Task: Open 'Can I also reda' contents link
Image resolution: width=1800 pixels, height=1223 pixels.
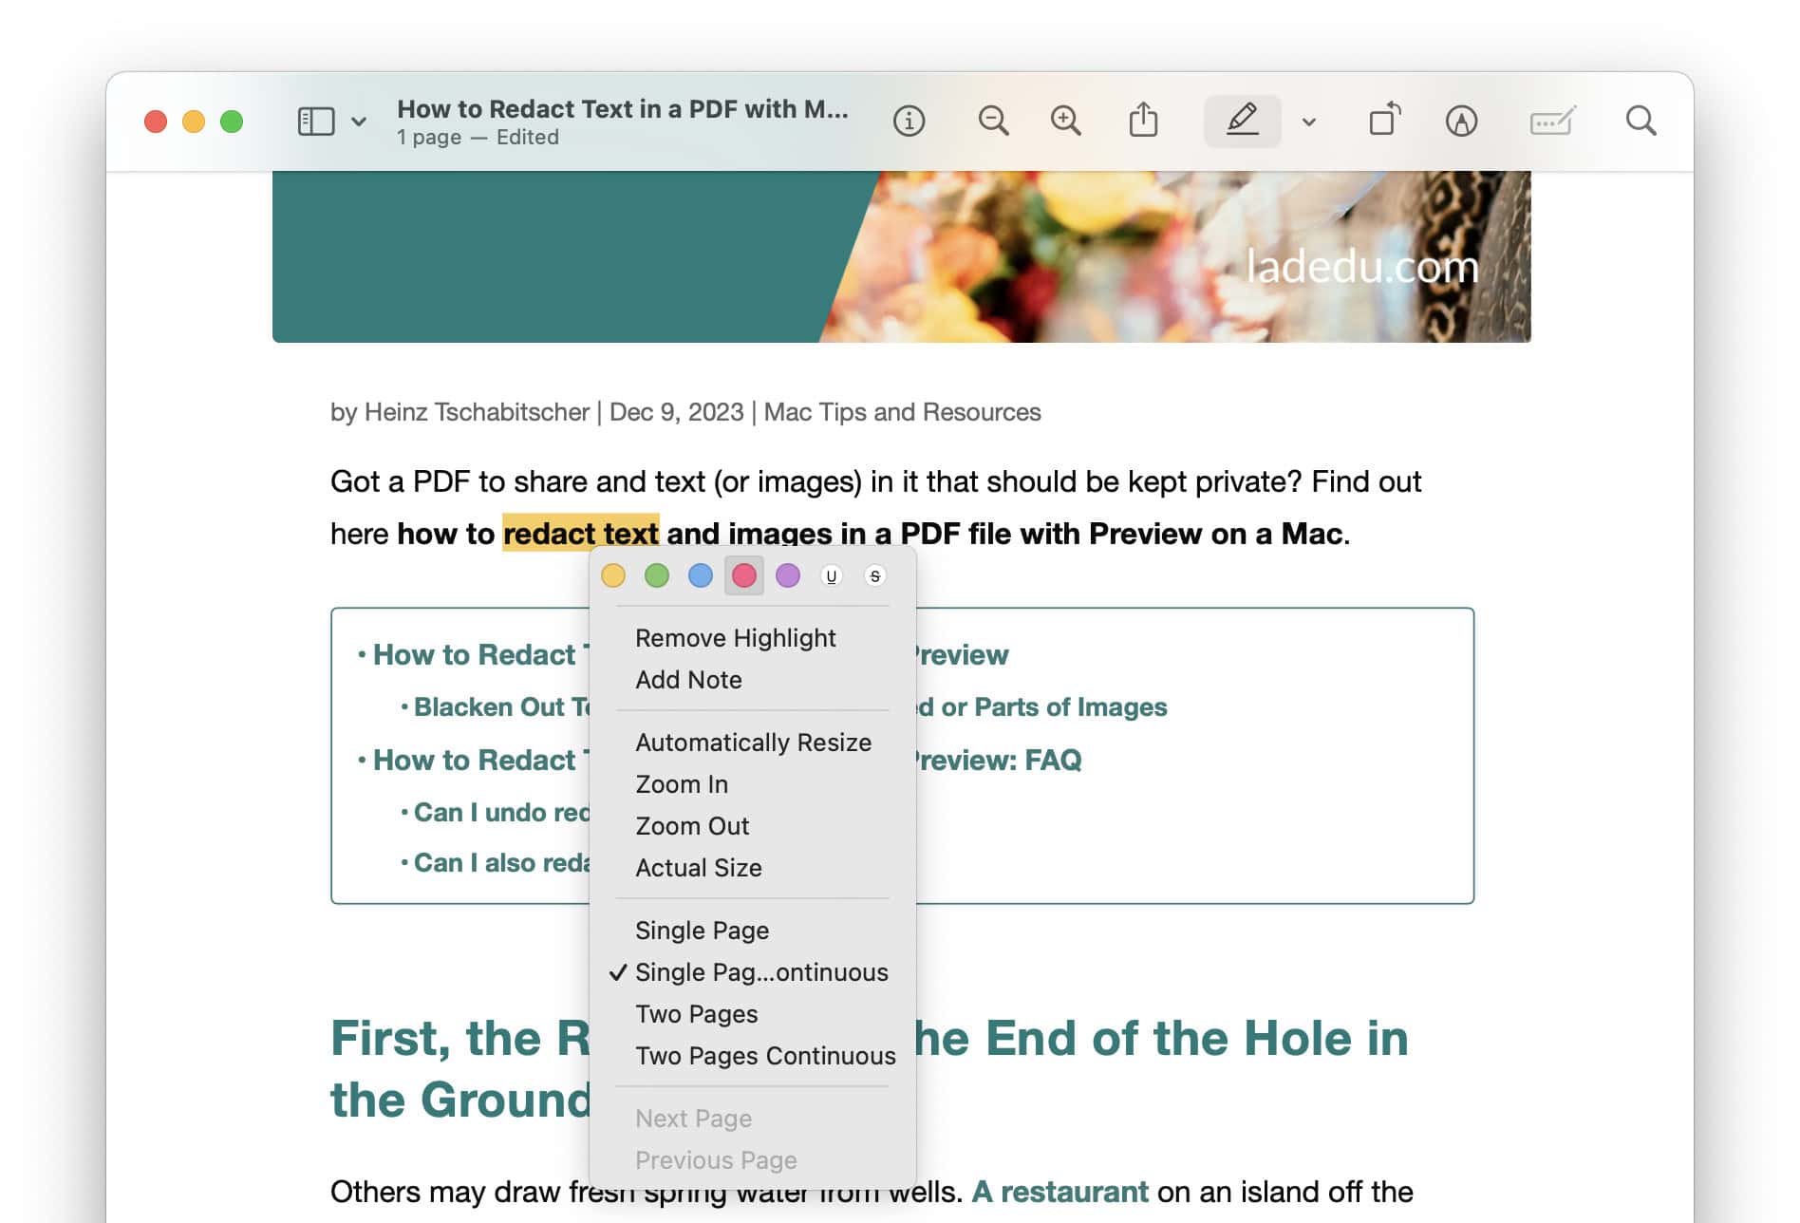Action: pyautogui.click(x=501, y=863)
